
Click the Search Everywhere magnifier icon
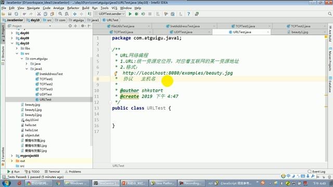(329, 14)
